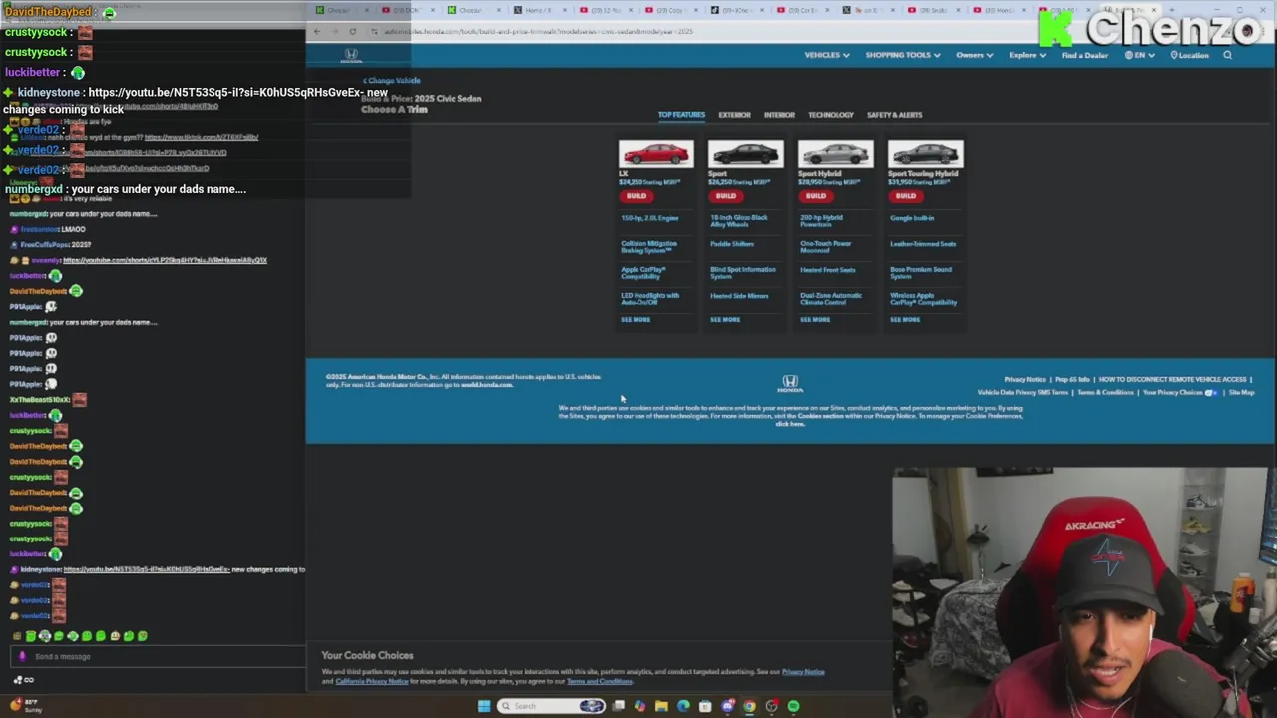Expand SEE MORE under the LX trim
This screenshot has width=1277, height=718.
tap(636, 320)
